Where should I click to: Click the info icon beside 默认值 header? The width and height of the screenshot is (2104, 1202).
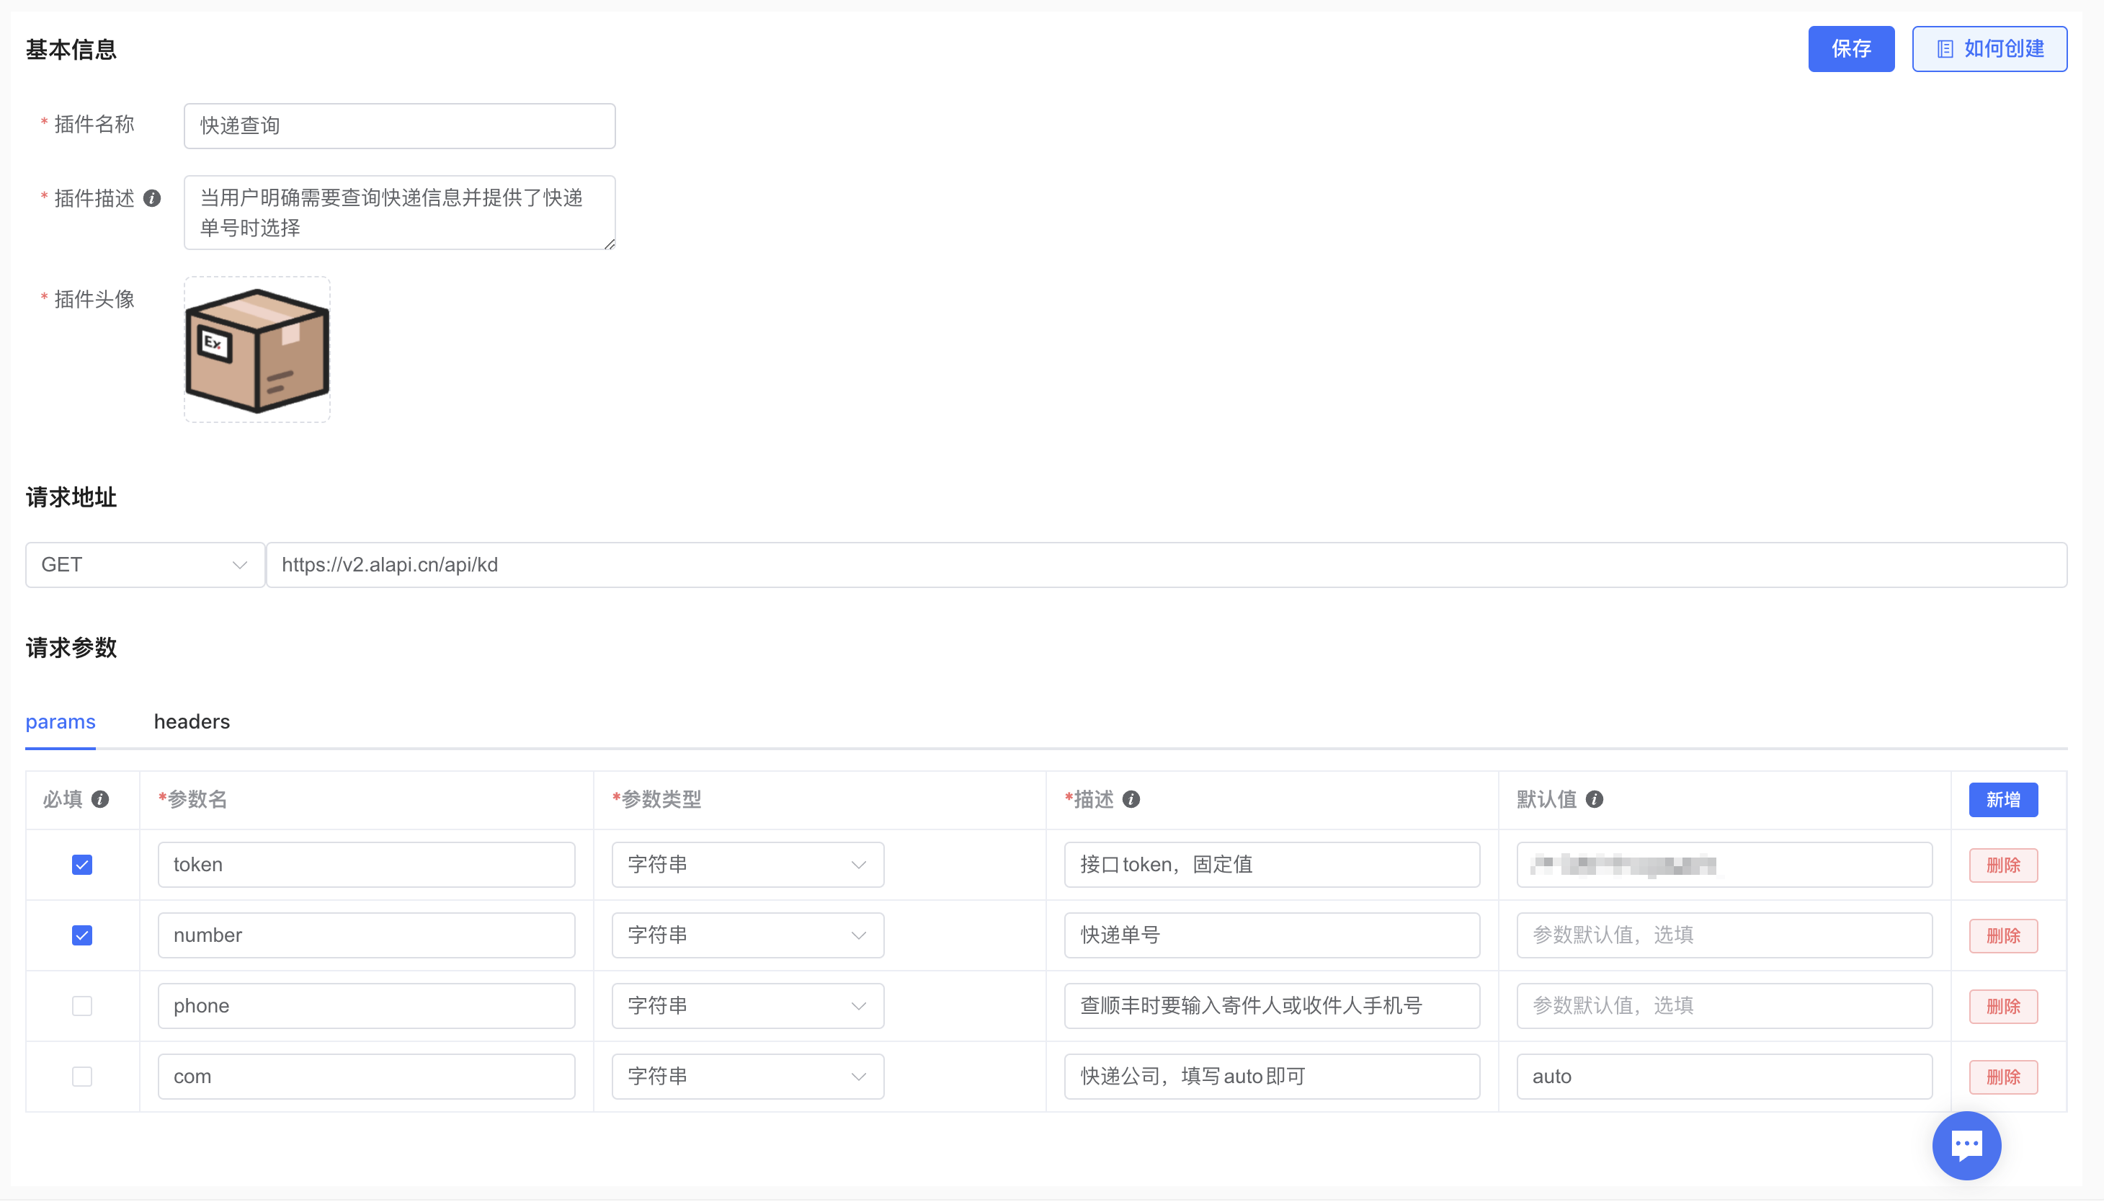1594,799
